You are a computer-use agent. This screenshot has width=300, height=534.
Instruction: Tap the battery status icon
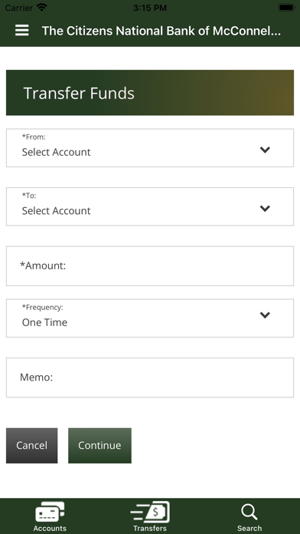(x=286, y=8)
